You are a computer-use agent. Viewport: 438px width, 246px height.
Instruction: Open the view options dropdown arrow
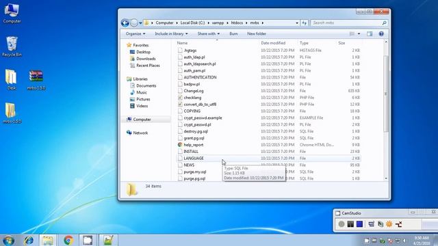point(359,33)
